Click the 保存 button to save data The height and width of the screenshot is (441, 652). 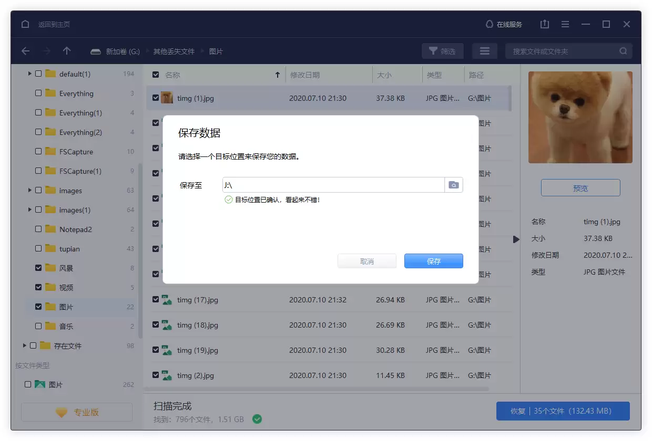pyautogui.click(x=433, y=261)
